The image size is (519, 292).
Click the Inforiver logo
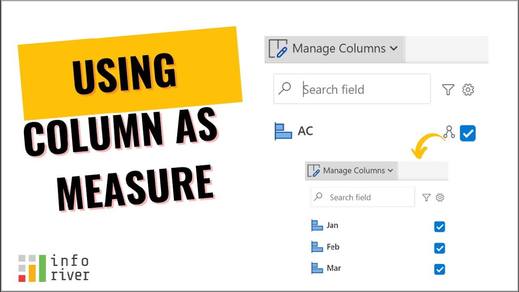point(54,268)
